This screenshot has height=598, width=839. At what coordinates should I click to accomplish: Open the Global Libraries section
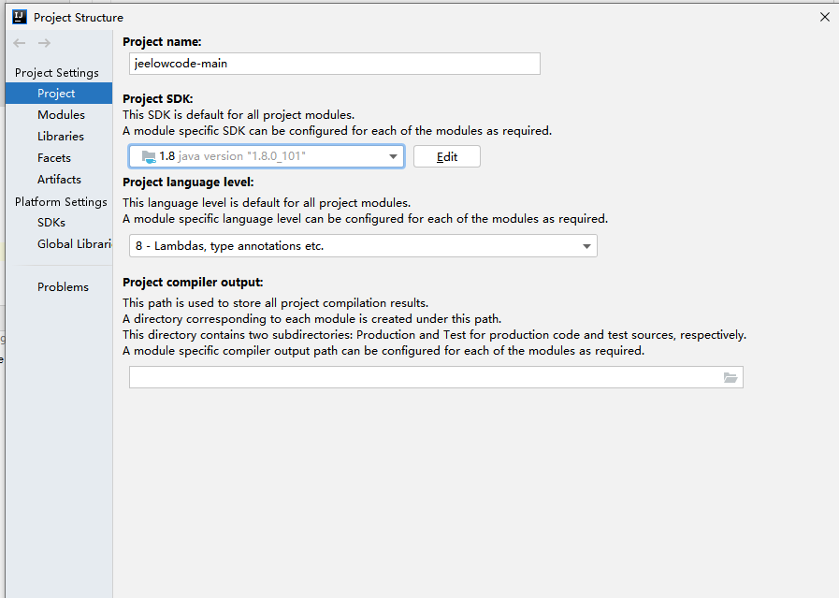[x=74, y=244]
